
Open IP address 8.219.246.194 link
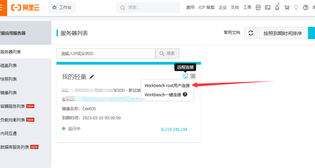pyautogui.click(x=174, y=130)
